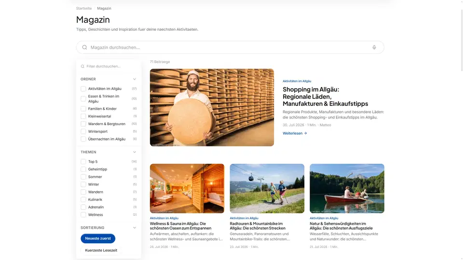This screenshot has width=463, height=260.
Task: Go to Startseite breadcrumb
Action: 84,8
